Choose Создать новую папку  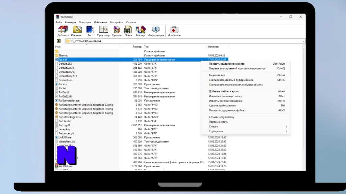click(x=245, y=117)
